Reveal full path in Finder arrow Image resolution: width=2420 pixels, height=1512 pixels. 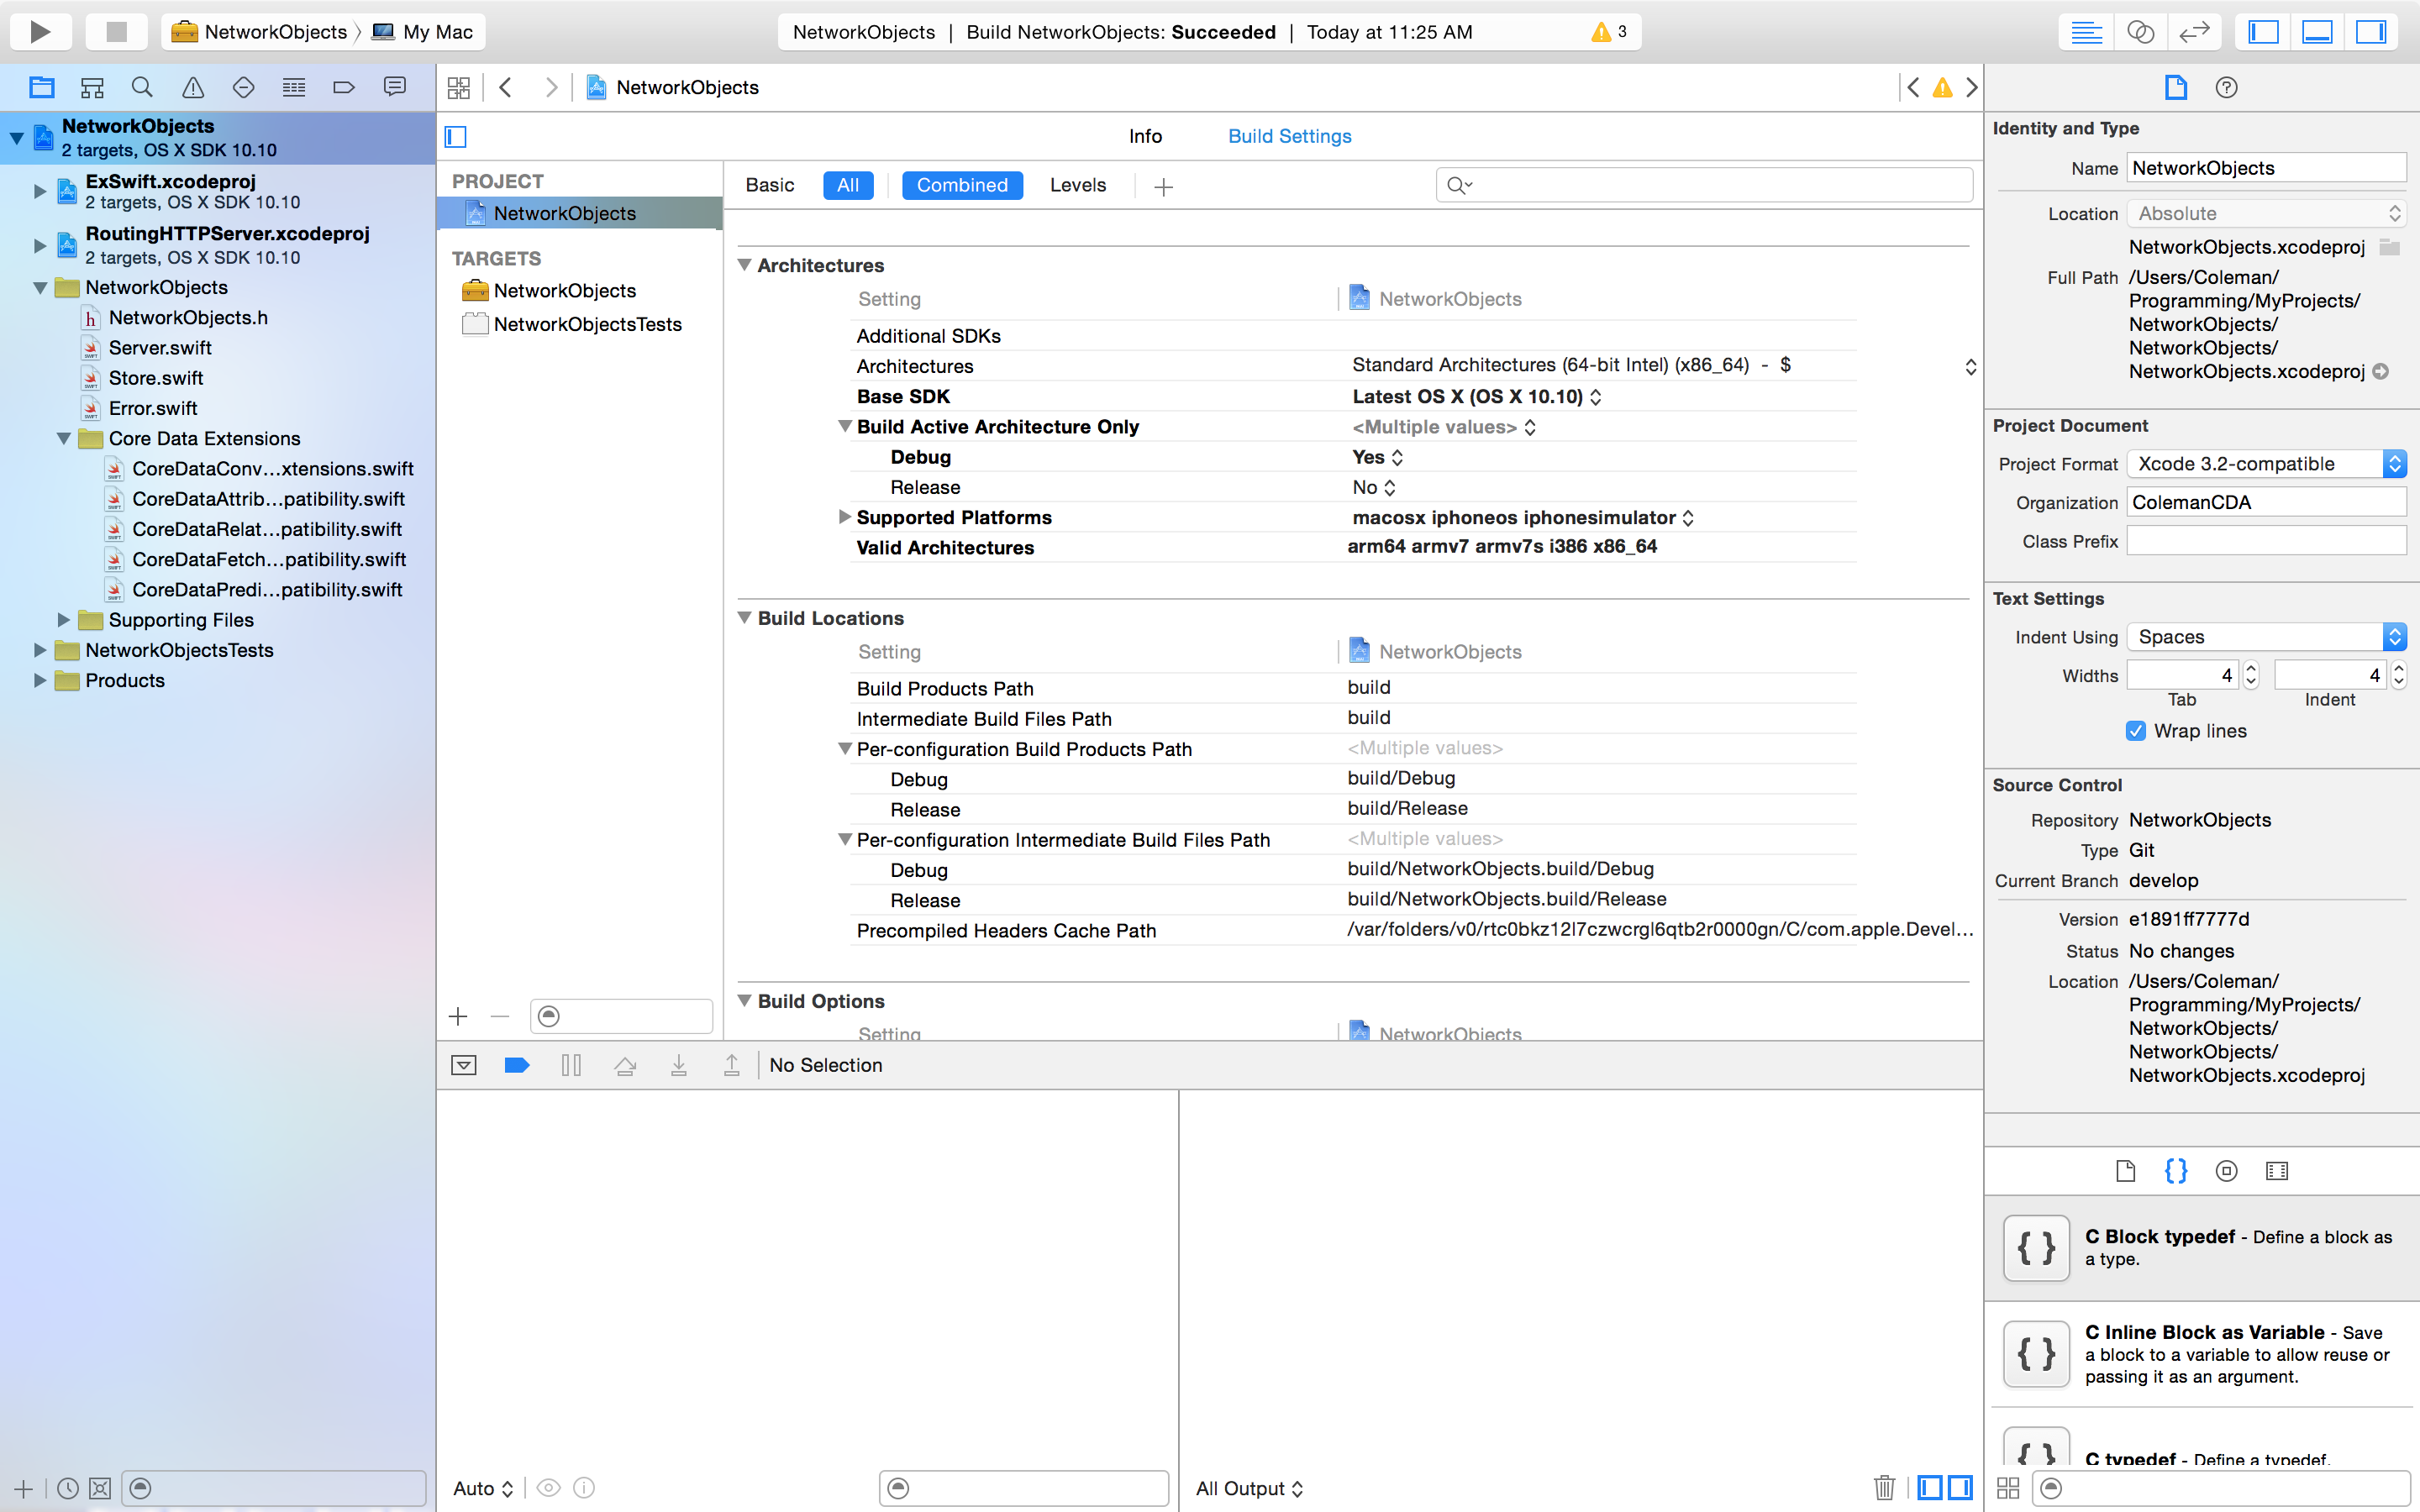click(x=2381, y=372)
